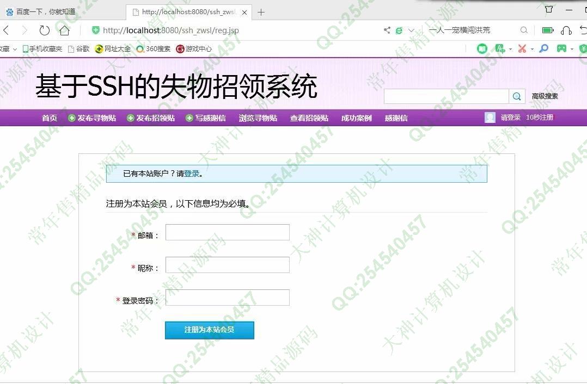
Task: Click the site search magnifier button
Action: pyautogui.click(x=517, y=96)
